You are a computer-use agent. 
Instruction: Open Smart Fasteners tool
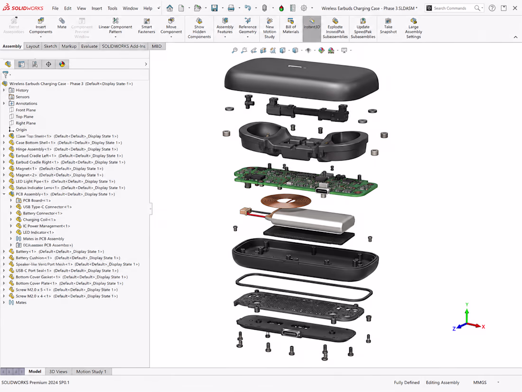point(147,26)
